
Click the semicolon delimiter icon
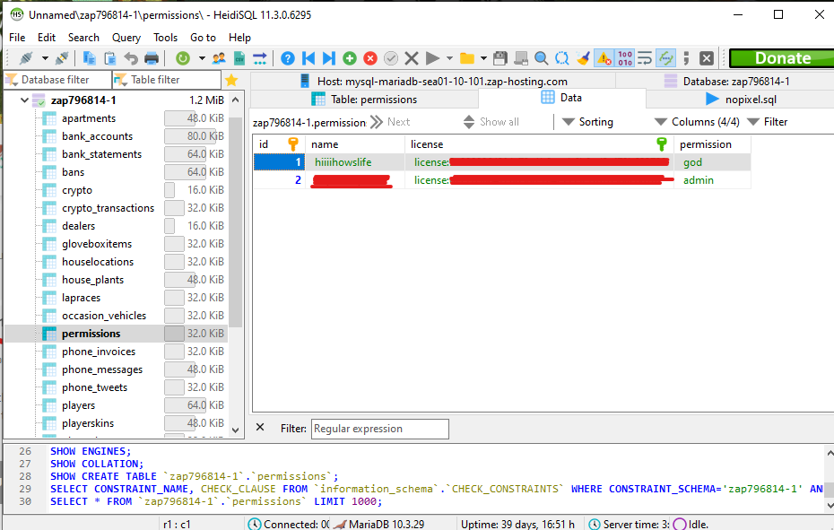coord(686,58)
